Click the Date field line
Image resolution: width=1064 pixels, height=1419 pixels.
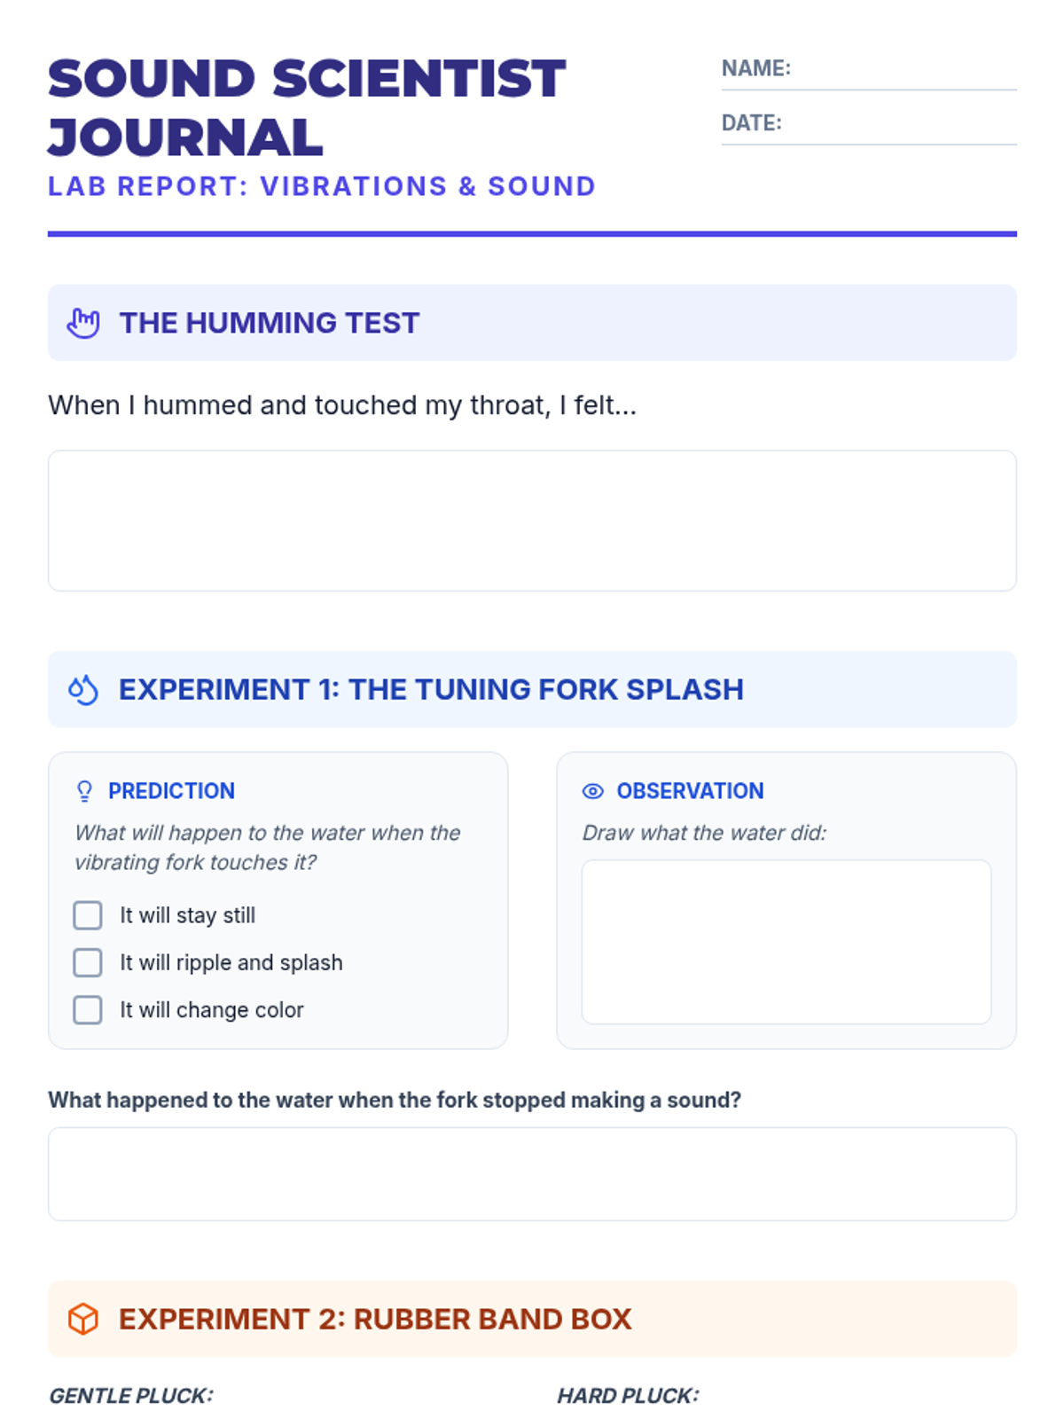[x=898, y=126]
